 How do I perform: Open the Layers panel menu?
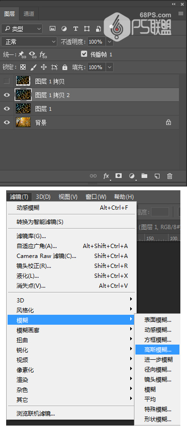(x=181, y=14)
